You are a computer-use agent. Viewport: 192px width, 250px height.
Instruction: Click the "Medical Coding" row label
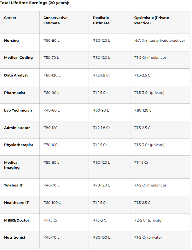[x=18, y=58]
